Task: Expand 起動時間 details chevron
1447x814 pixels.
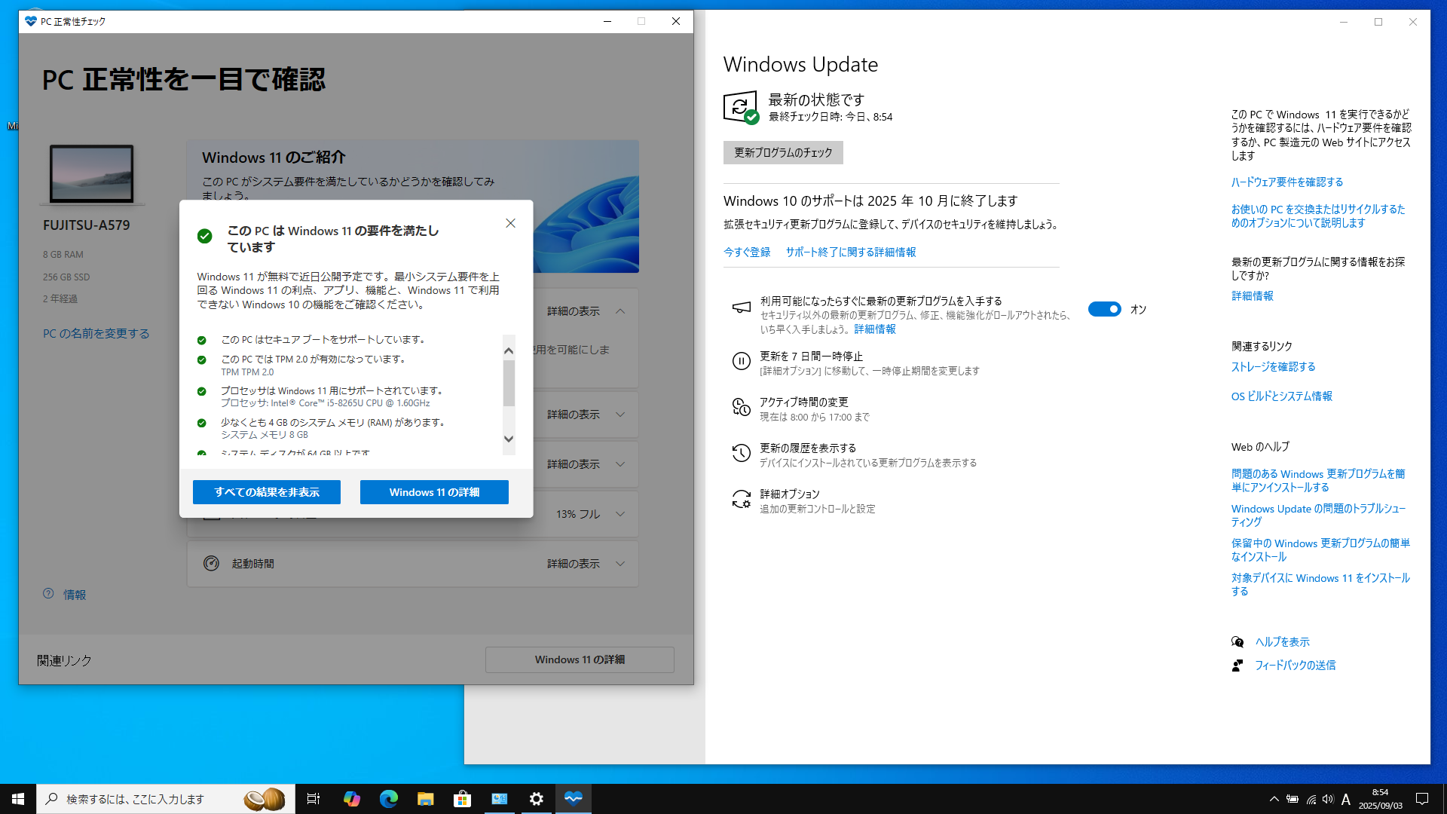Action: [620, 563]
